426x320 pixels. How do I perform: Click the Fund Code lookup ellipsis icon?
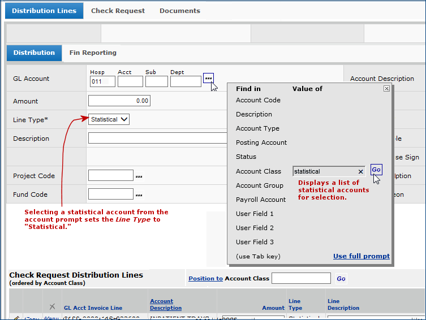[x=139, y=194]
